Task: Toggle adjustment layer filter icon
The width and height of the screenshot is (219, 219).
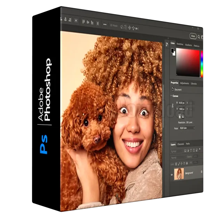Action: click(188, 151)
